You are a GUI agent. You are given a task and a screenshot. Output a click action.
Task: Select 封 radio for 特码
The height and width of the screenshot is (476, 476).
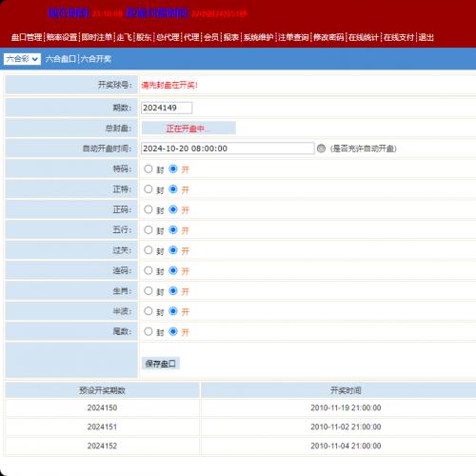pyautogui.click(x=149, y=169)
